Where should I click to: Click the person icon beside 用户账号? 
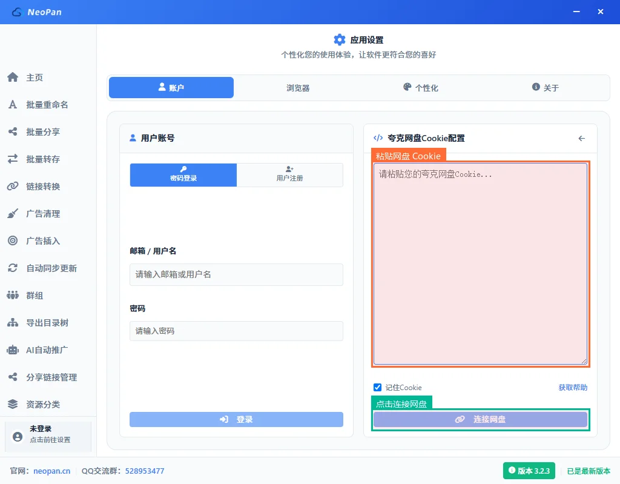pos(133,138)
